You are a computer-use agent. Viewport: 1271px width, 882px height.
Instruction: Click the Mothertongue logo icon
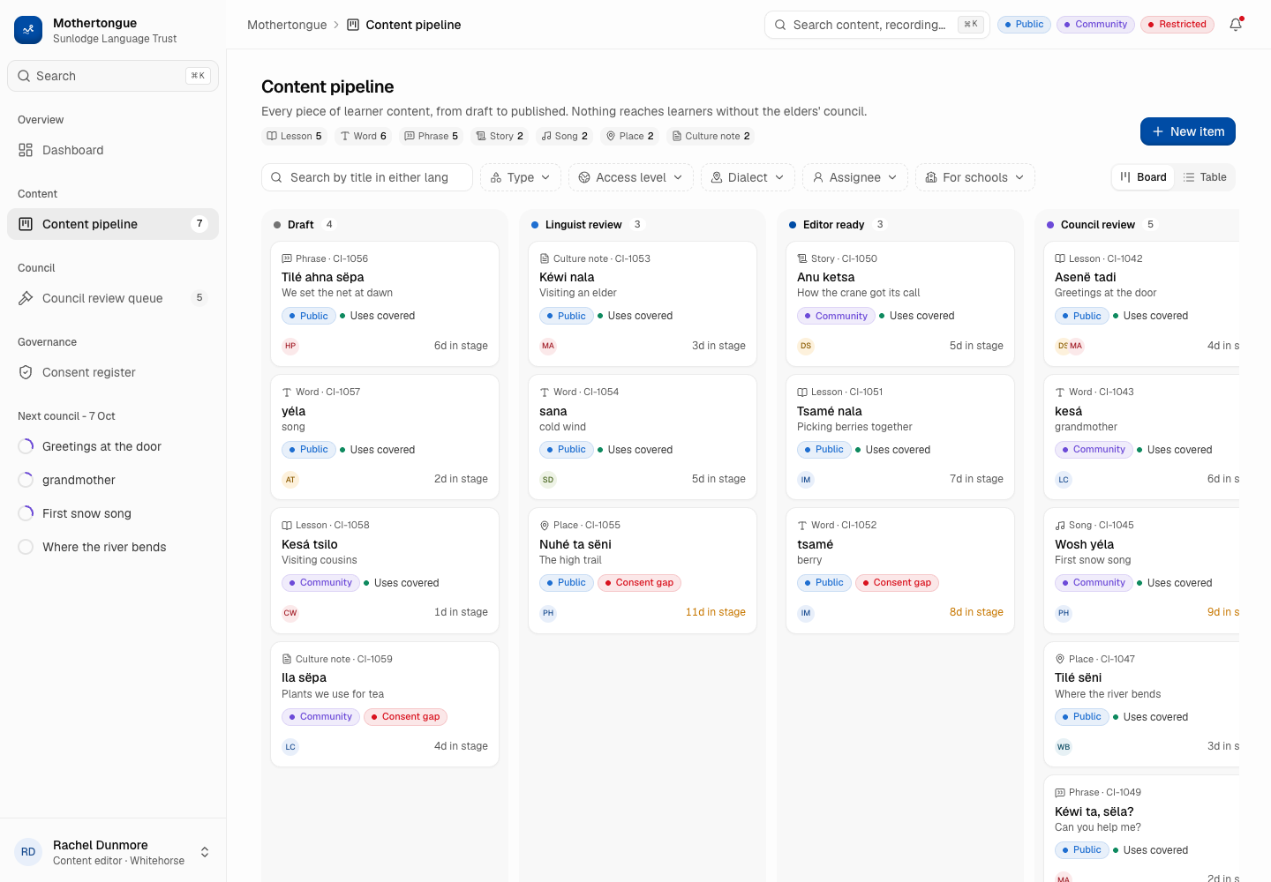[28, 30]
